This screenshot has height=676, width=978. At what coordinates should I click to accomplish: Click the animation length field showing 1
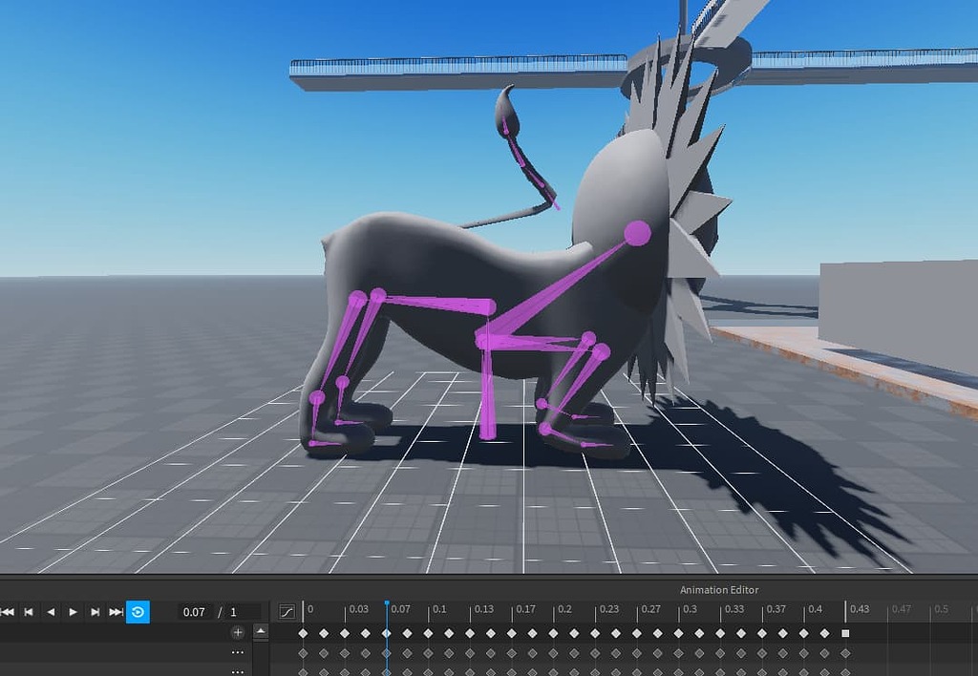[235, 612]
